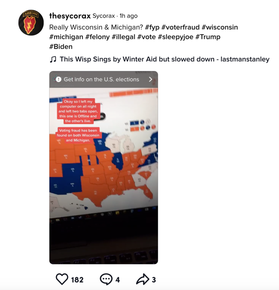Open the #Biden hashtag
279x290 pixels.
pyautogui.click(x=61, y=46)
